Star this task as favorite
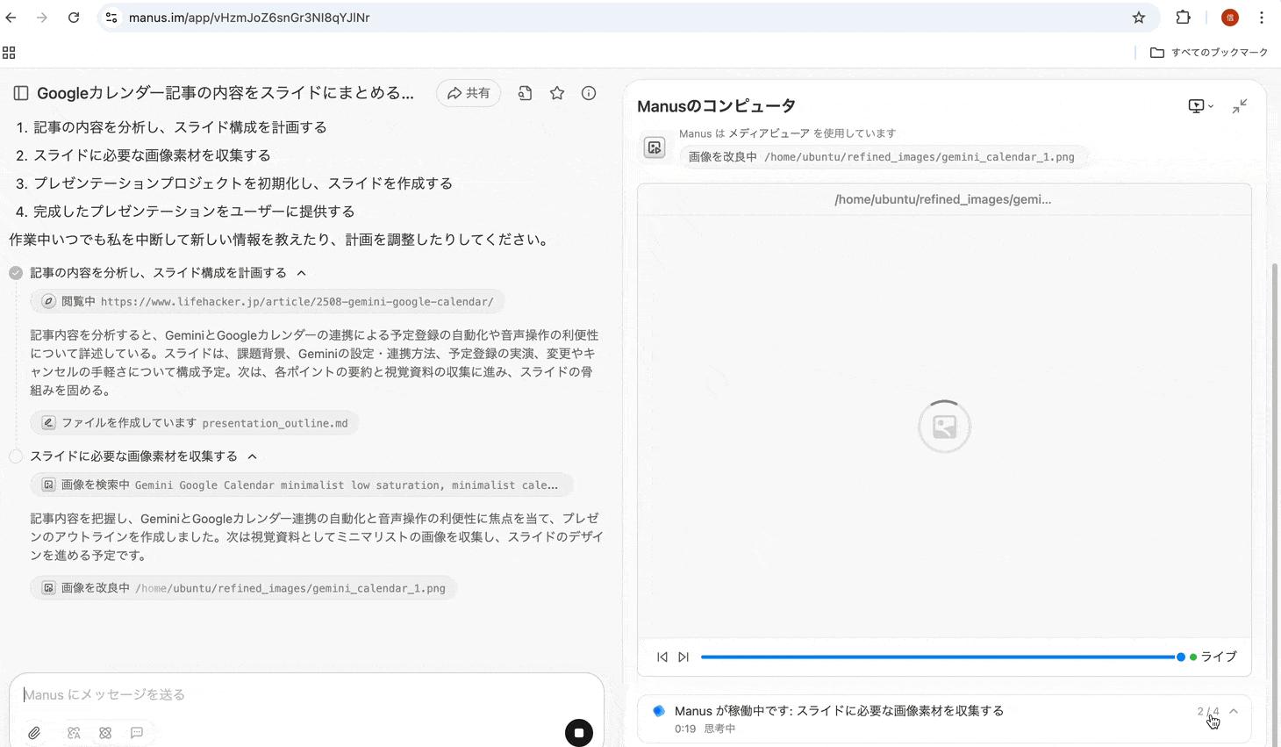This screenshot has width=1281, height=747. tap(557, 93)
